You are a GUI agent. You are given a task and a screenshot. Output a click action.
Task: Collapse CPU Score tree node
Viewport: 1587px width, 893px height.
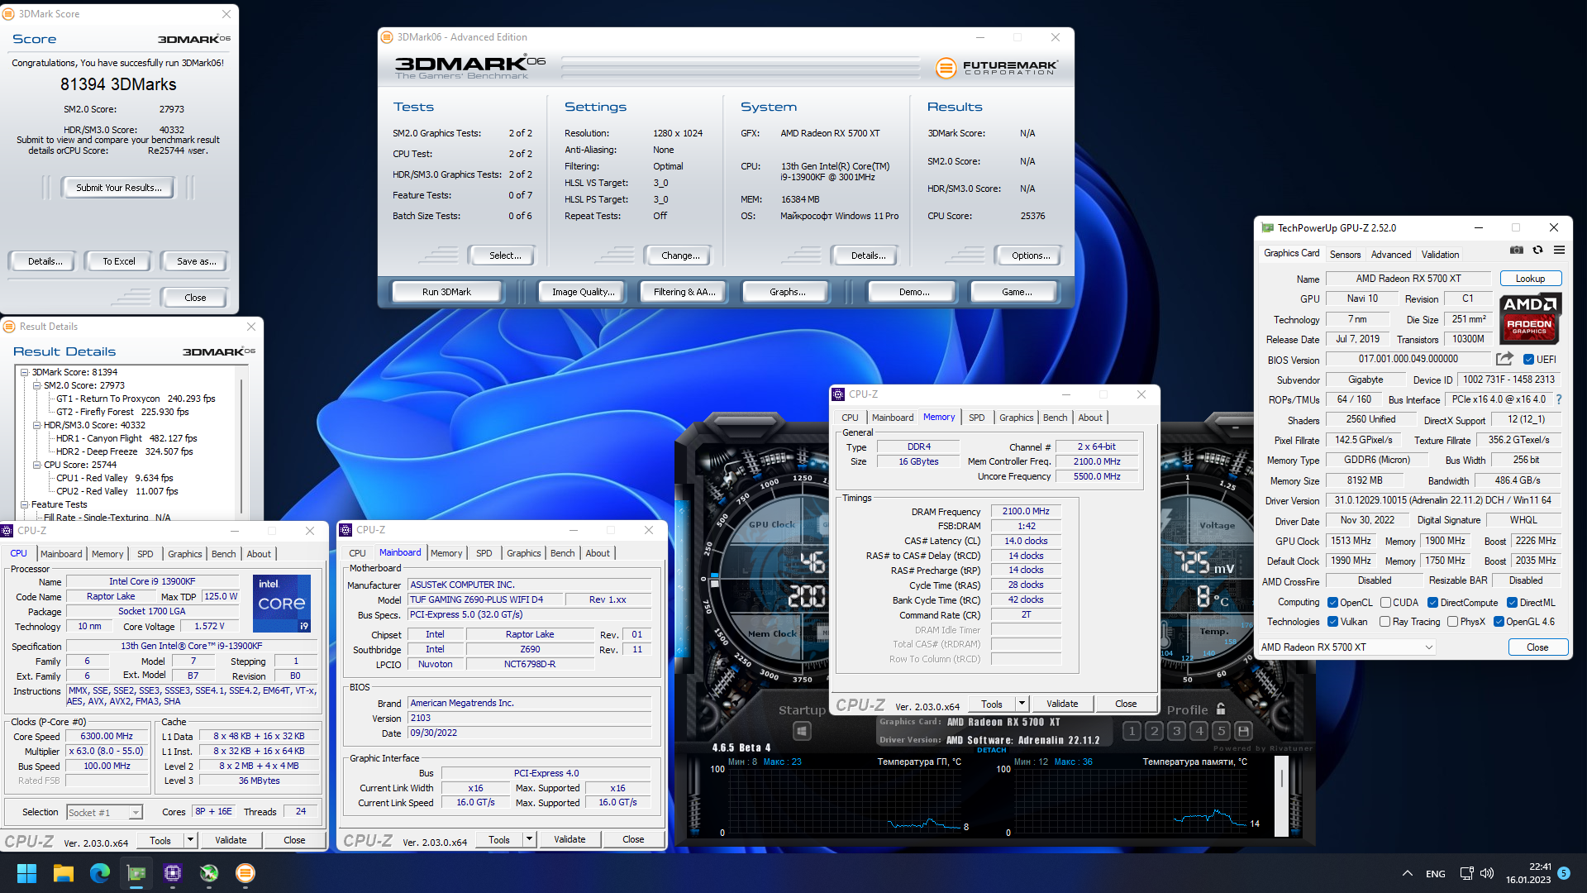(36, 465)
